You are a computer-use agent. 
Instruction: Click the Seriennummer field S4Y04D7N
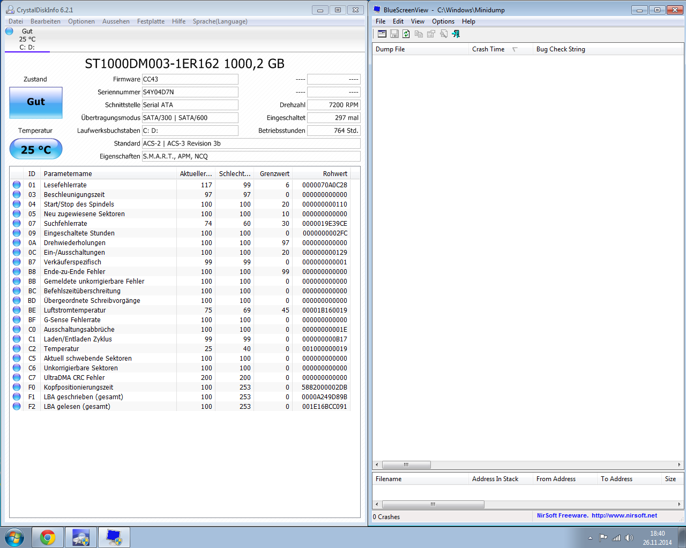click(190, 92)
